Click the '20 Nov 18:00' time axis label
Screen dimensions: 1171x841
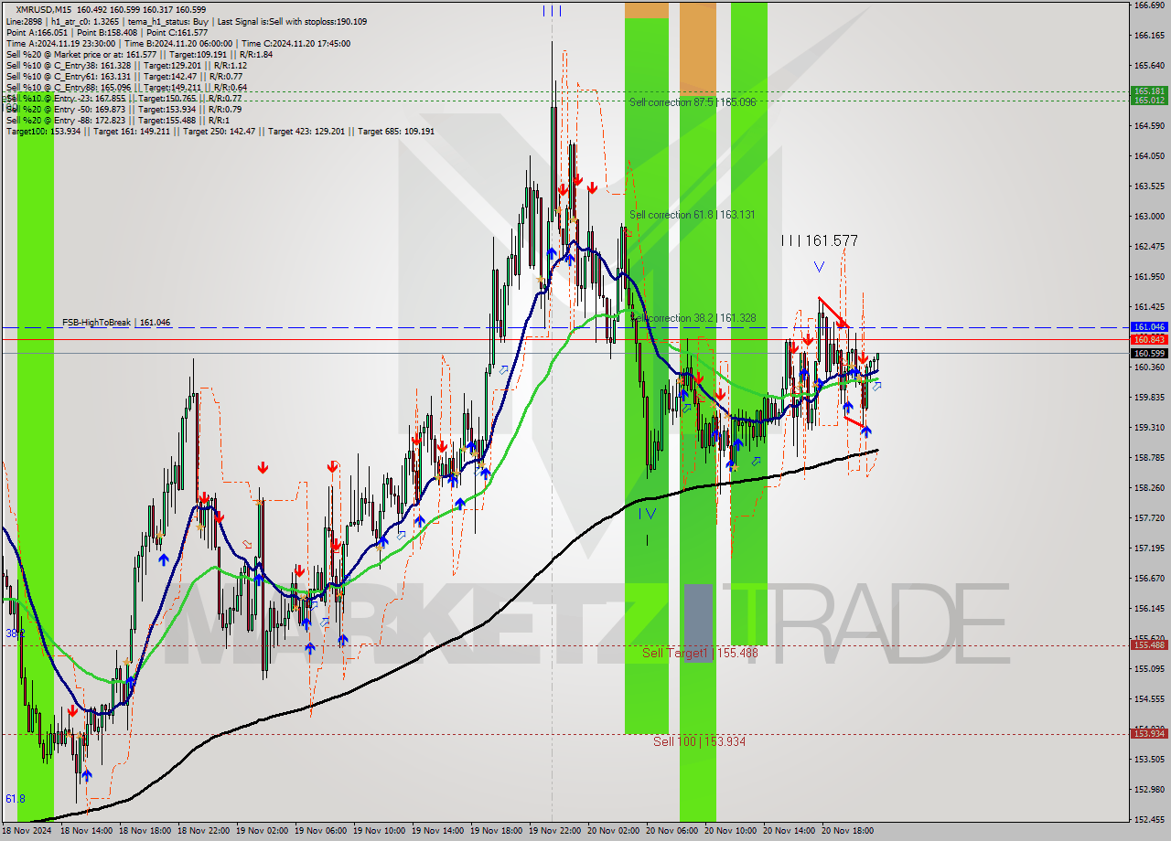[848, 832]
